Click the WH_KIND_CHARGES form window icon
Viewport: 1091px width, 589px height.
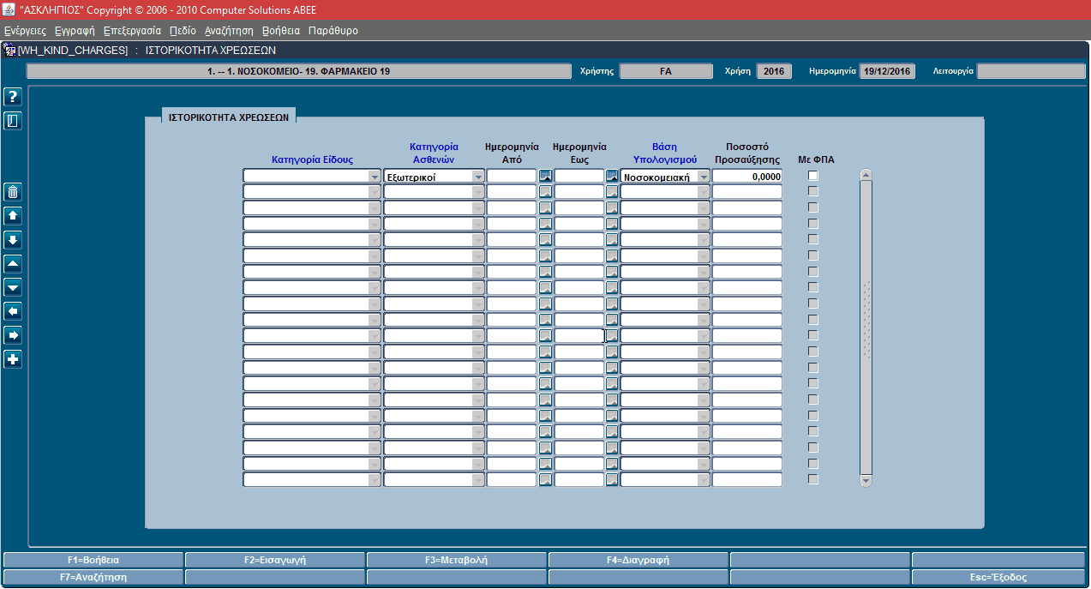coord(9,51)
